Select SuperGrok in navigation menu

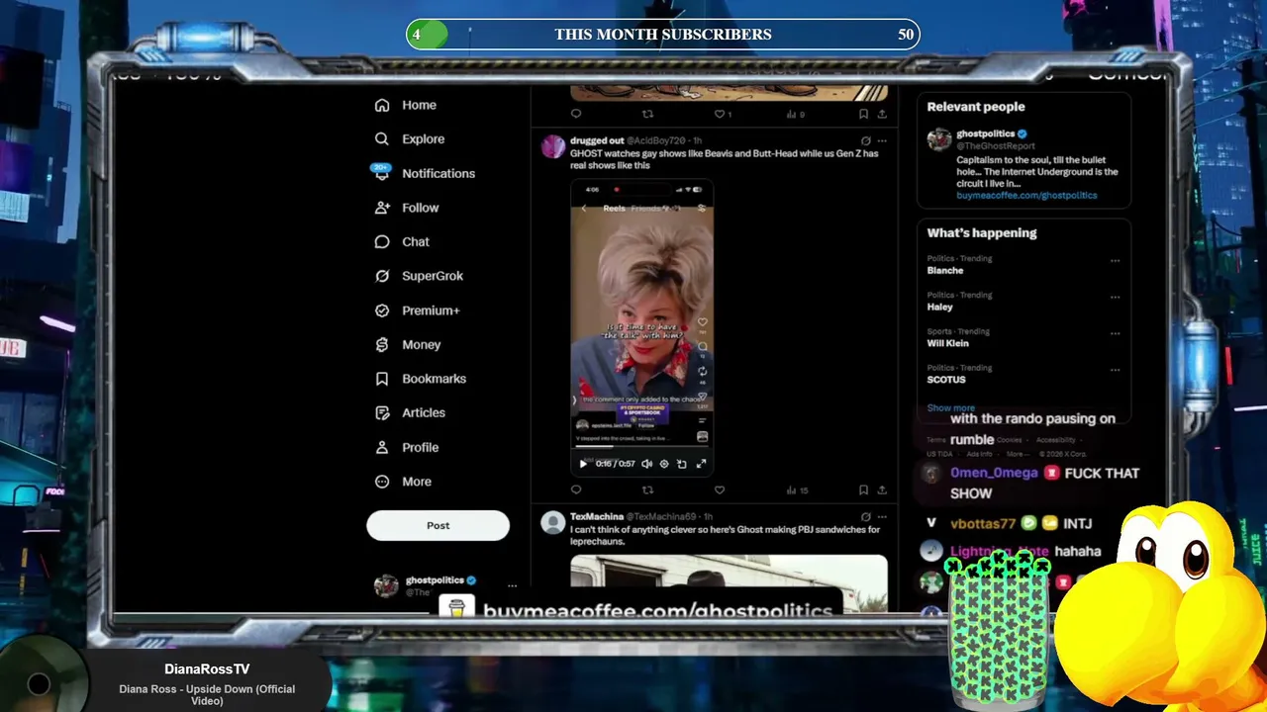tap(433, 276)
